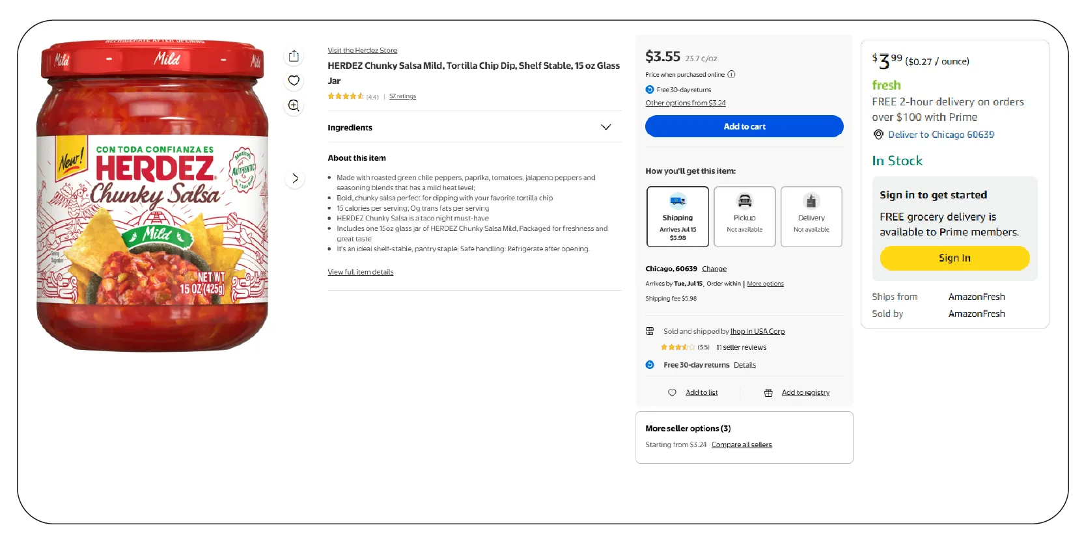Viewport: 1084px width, 538px height.
Task: Click the 'Ingredients' heading label
Action: click(x=350, y=128)
